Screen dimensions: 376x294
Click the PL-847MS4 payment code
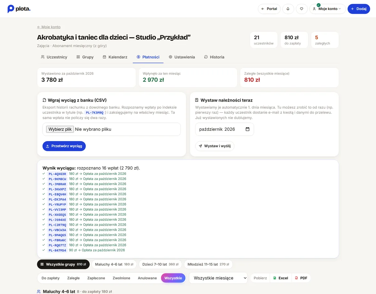pos(57,250)
